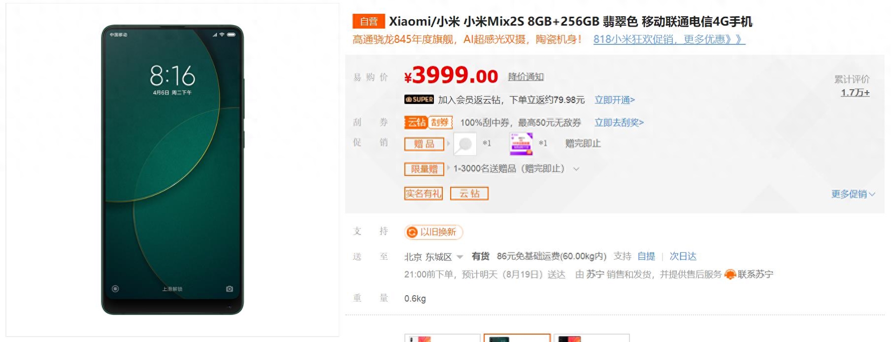Select the green color variant thumbnail
The height and width of the screenshot is (342, 891).
point(517,338)
